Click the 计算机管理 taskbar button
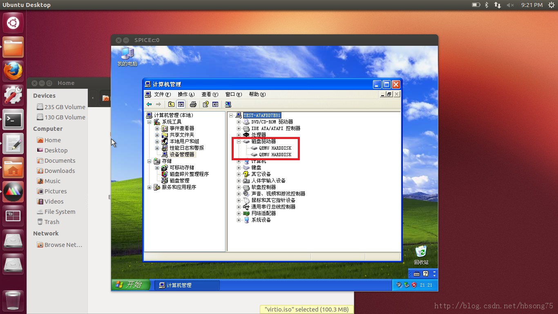Image resolution: width=558 pixels, height=314 pixels. click(x=187, y=285)
